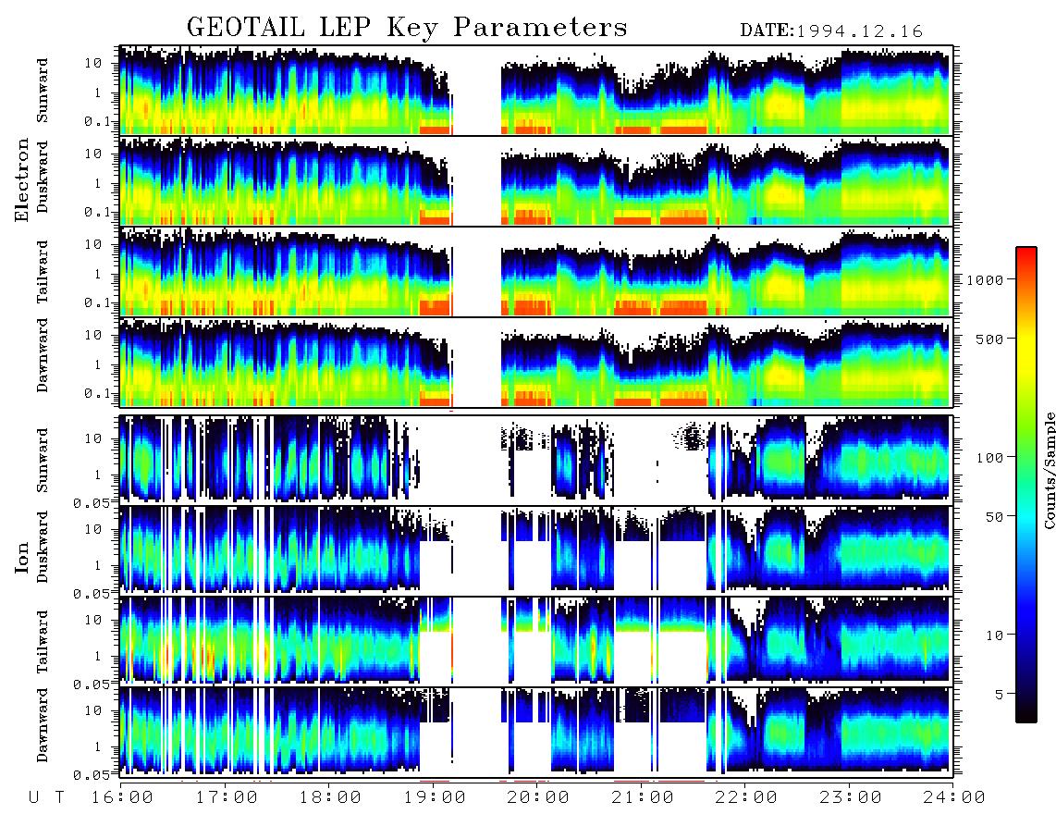The image size is (1056, 814).
Task: Click the "21:00" time tick label
Action: point(643,798)
